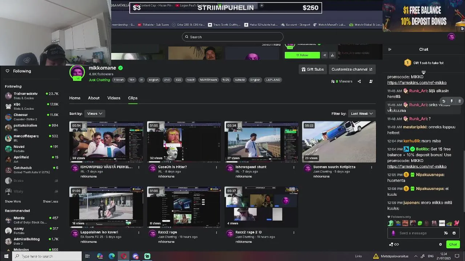This screenshot has width=465, height=261.
Task: Open Murda in the Recommended list
Action: click(32, 220)
